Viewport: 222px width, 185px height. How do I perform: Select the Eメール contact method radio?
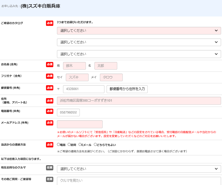(x=80, y=144)
